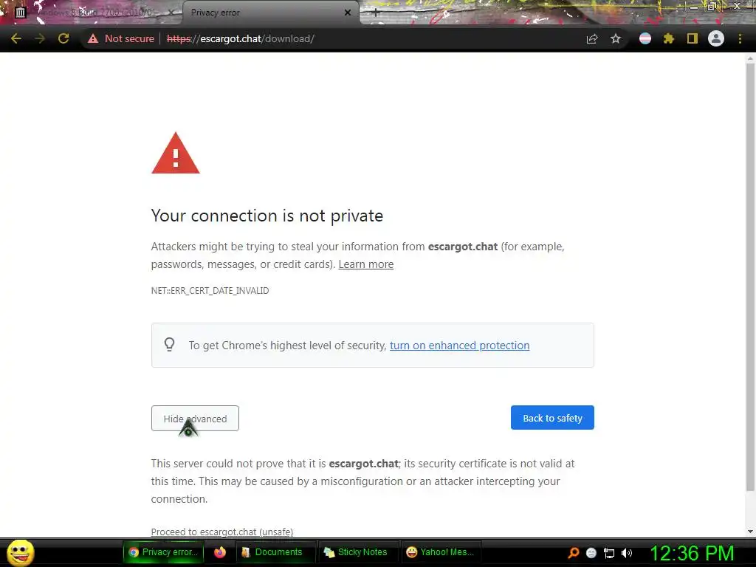Switch to Chrome Privacy error taskbar item
This screenshot has width=756, height=567.
pos(163,552)
